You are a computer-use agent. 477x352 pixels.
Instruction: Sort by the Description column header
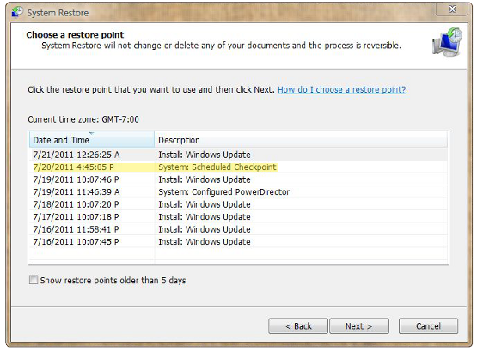point(301,140)
